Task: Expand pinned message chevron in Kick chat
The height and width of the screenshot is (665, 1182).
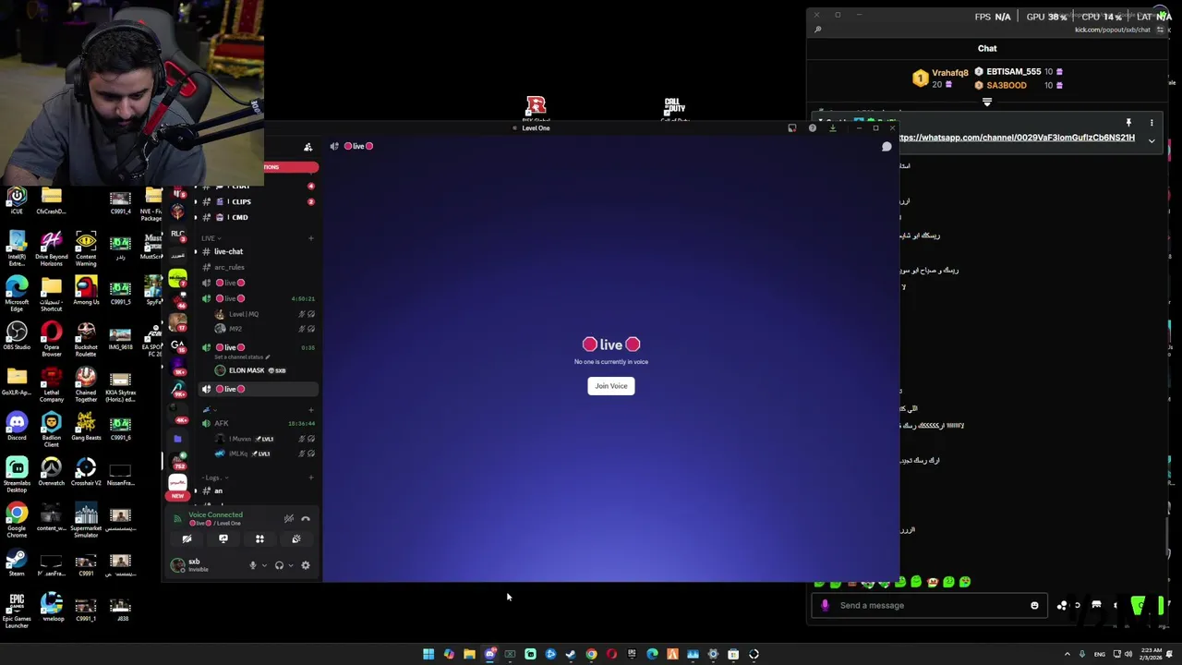Action: coord(1152,141)
